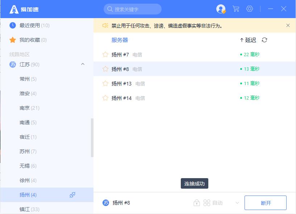The width and height of the screenshot is (296, 214).
Task: Open the 最近使用 (10) list
Action: [x=34, y=25]
